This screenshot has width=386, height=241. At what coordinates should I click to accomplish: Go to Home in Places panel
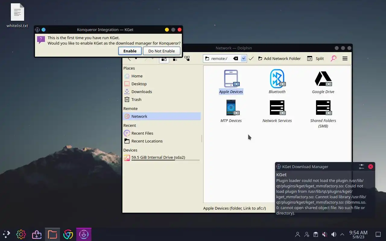pos(162,76)
